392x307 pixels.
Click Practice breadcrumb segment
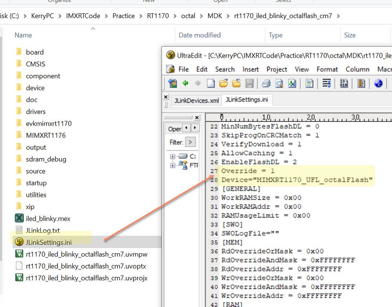124,16
